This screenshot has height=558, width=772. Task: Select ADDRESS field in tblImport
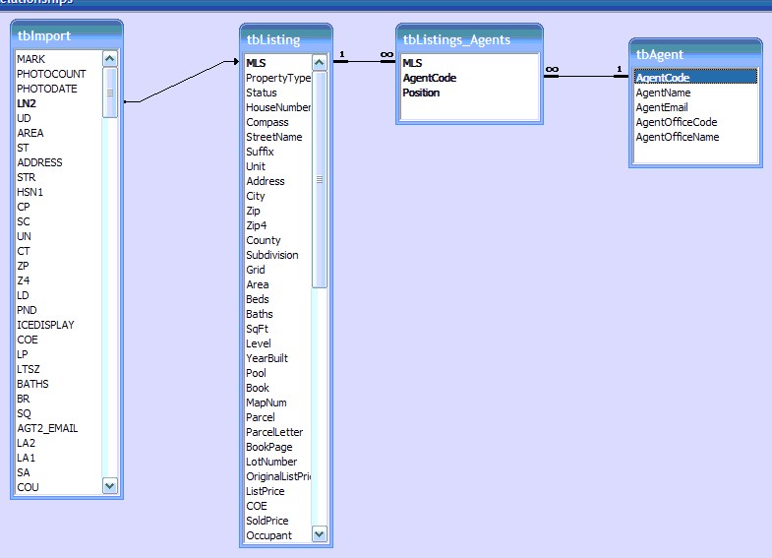coord(40,162)
